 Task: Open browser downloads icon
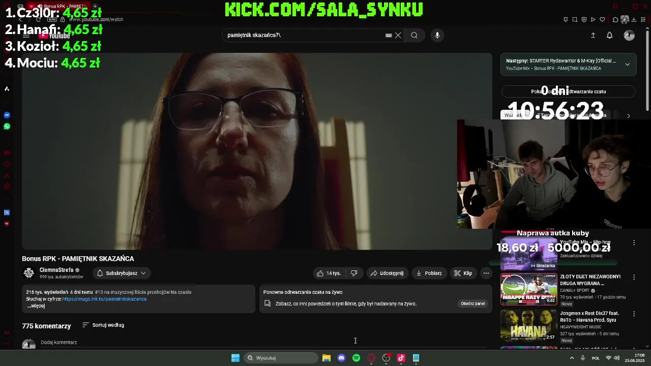click(634, 20)
